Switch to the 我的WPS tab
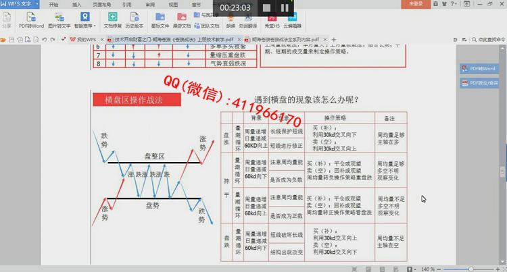507x272 pixels. [x=83, y=40]
